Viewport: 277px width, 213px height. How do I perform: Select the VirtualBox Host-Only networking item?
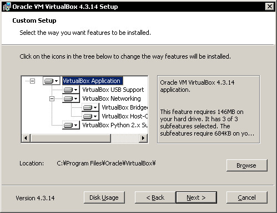pyautogui.click(x=125, y=116)
